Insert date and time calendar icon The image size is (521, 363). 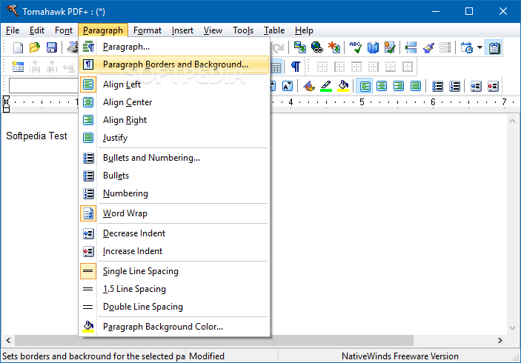[x=466, y=47]
